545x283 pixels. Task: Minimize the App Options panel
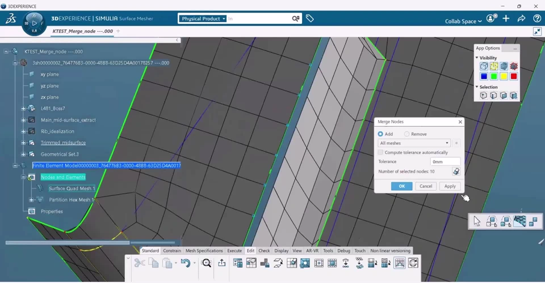pyautogui.click(x=515, y=49)
